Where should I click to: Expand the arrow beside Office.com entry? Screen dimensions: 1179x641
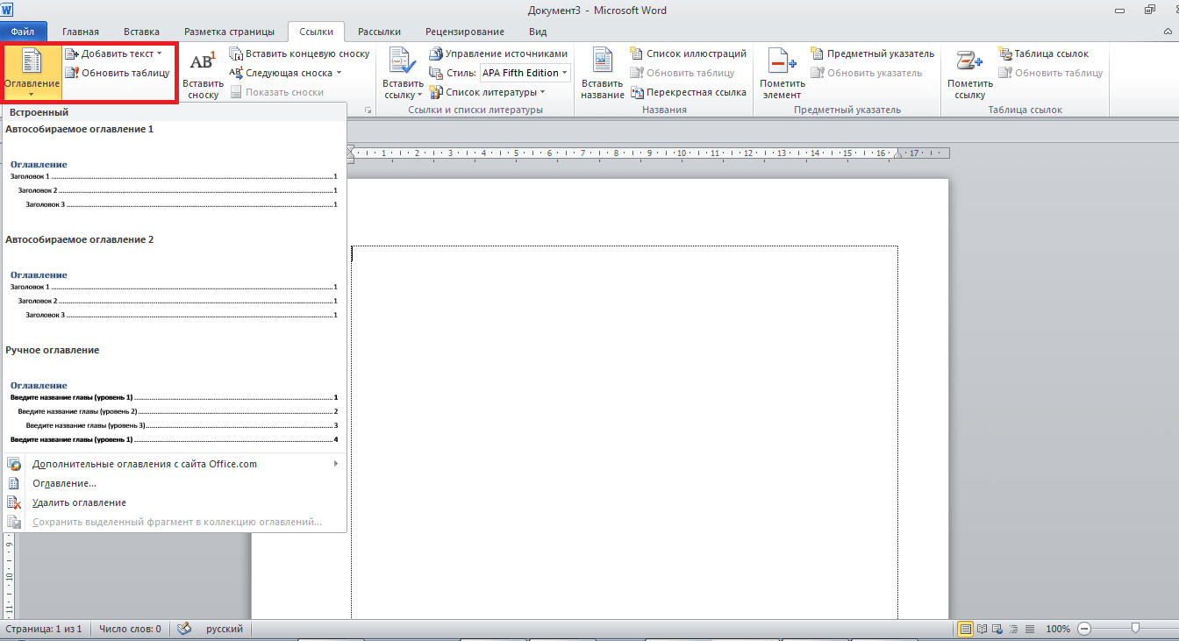click(336, 464)
